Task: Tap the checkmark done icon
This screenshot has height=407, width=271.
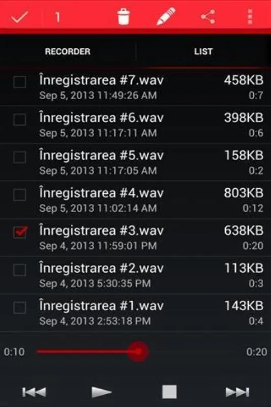Action: click(19, 17)
